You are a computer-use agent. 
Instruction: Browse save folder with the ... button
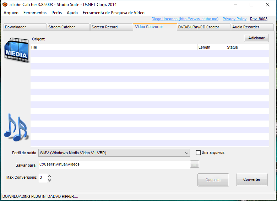pyautogui.click(x=195, y=164)
